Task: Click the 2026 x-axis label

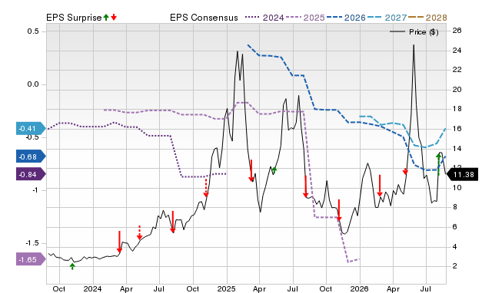Action: tap(359, 288)
